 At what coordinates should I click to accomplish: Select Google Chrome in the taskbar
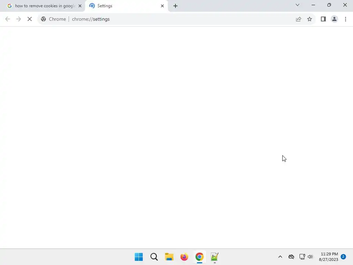200,257
